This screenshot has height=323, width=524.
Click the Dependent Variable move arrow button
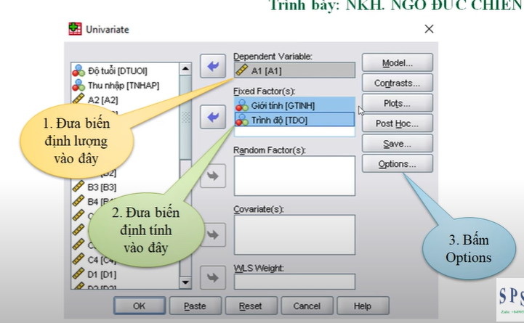(x=213, y=67)
